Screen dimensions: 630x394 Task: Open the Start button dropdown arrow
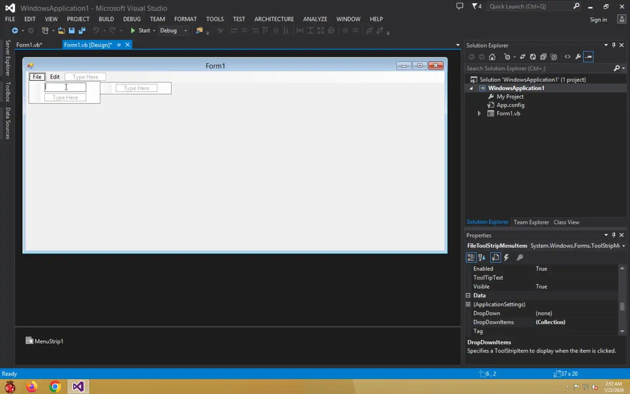pyautogui.click(x=154, y=30)
